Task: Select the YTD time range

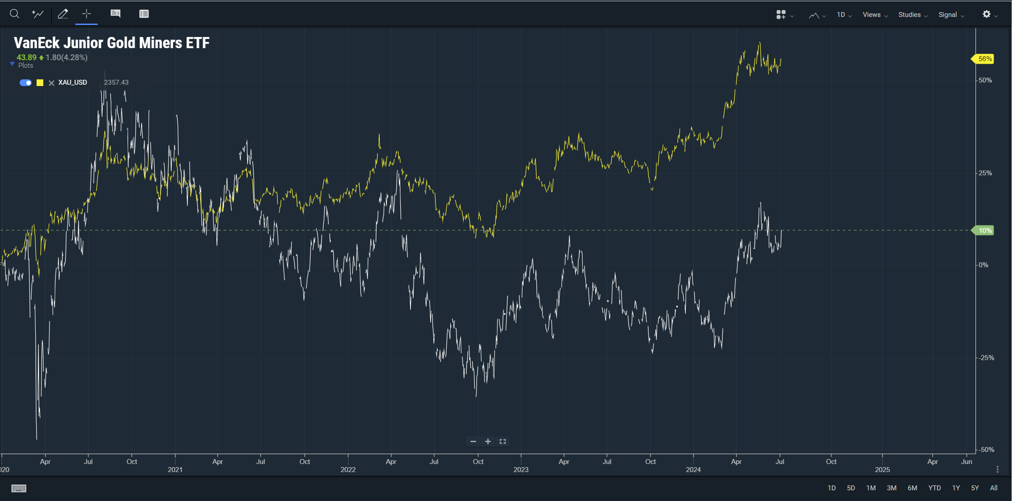Action: click(x=934, y=488)
